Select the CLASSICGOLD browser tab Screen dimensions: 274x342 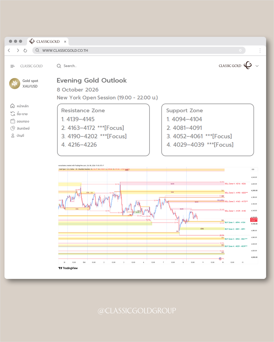point(48,42)
